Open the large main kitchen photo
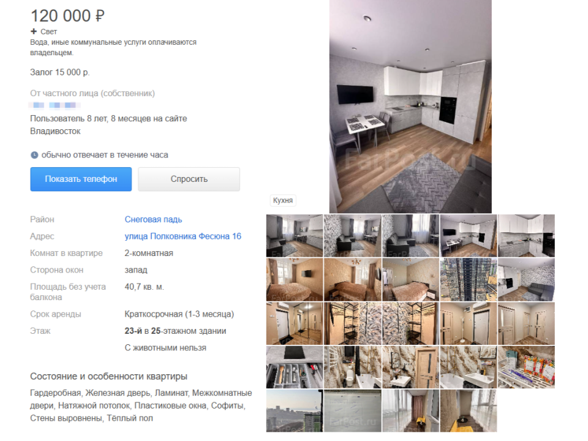The width and height of the screenshot is (588, 441). point(410,107)
